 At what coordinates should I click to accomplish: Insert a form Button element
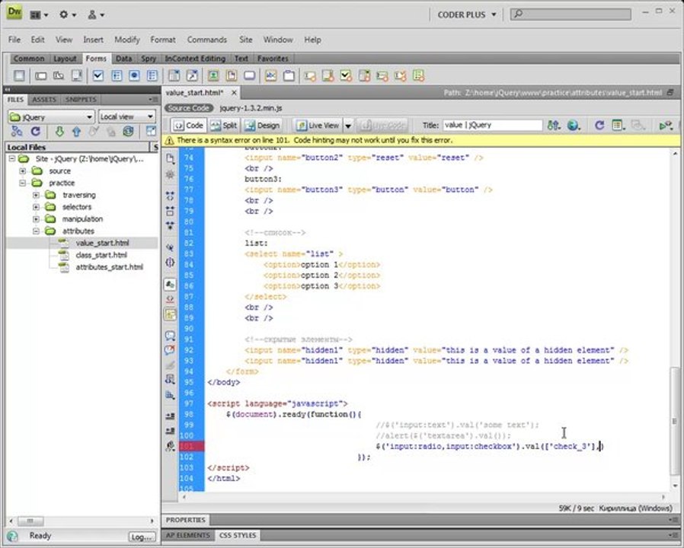pyautogui.click(x=250, y=76)
